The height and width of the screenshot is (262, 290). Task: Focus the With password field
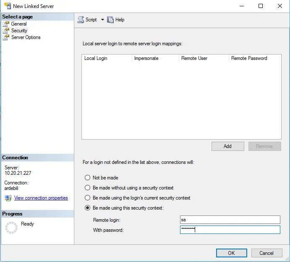pyautogui.click(x=230, y=230)
